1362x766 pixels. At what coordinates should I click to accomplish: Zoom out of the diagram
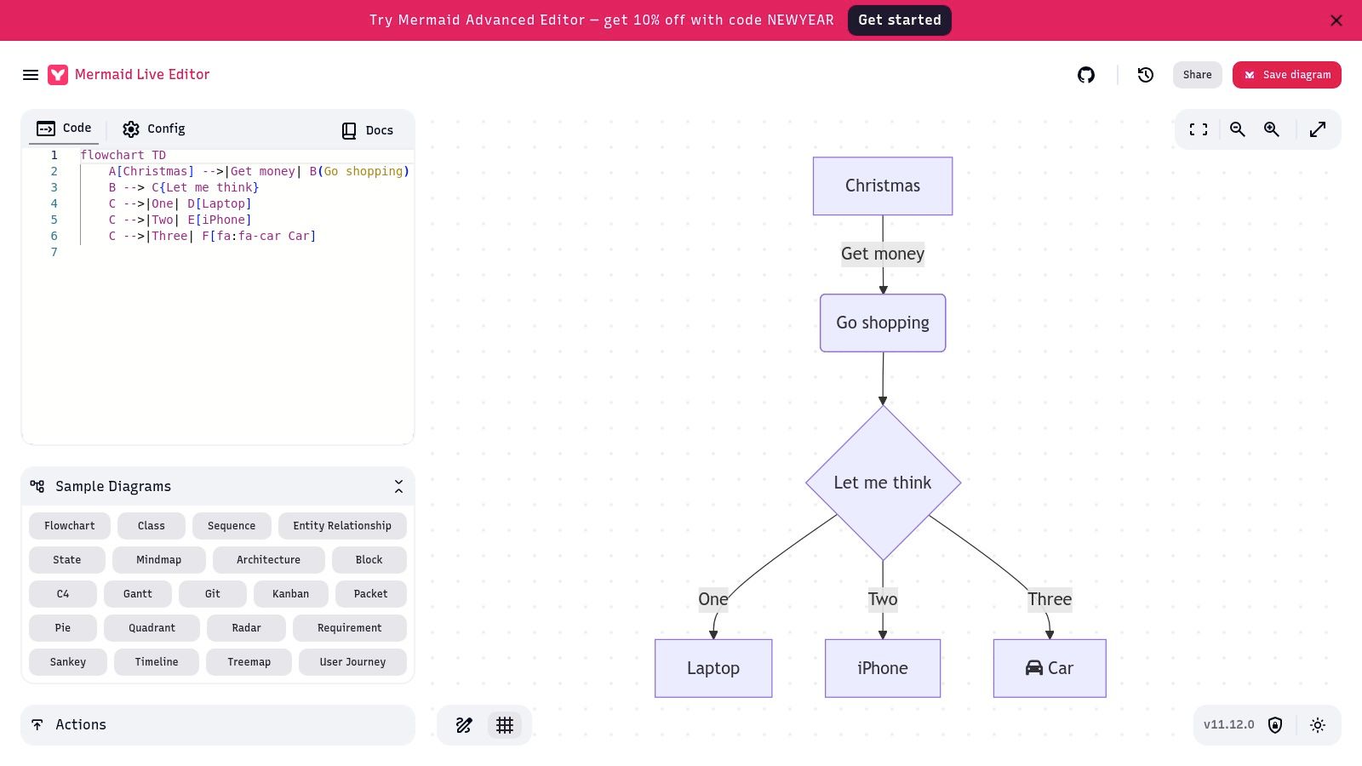pos(1238,129)
